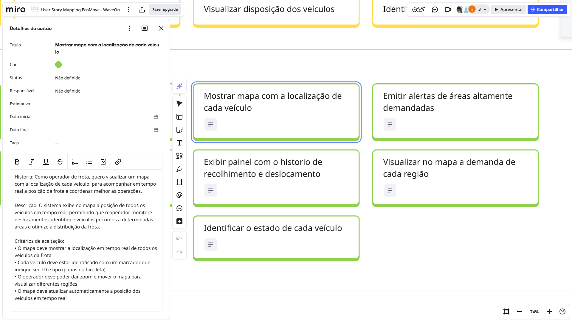Insert a checkbox task list
572x321 pixels.
pos(103,162)
